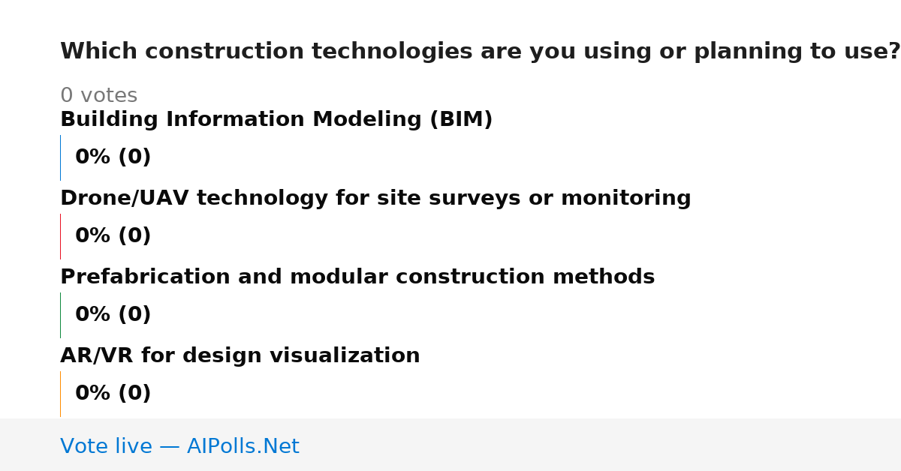Click the blue BIM result bar
This screenshot has width=901, height=471.
60,157
